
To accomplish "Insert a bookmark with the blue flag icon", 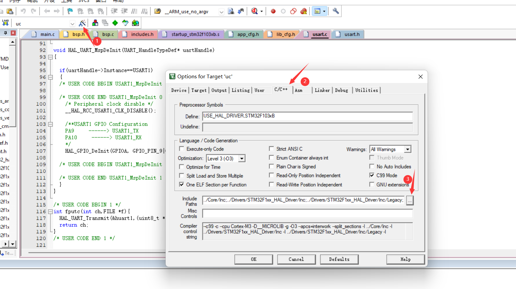I will [x=70, y=11].
